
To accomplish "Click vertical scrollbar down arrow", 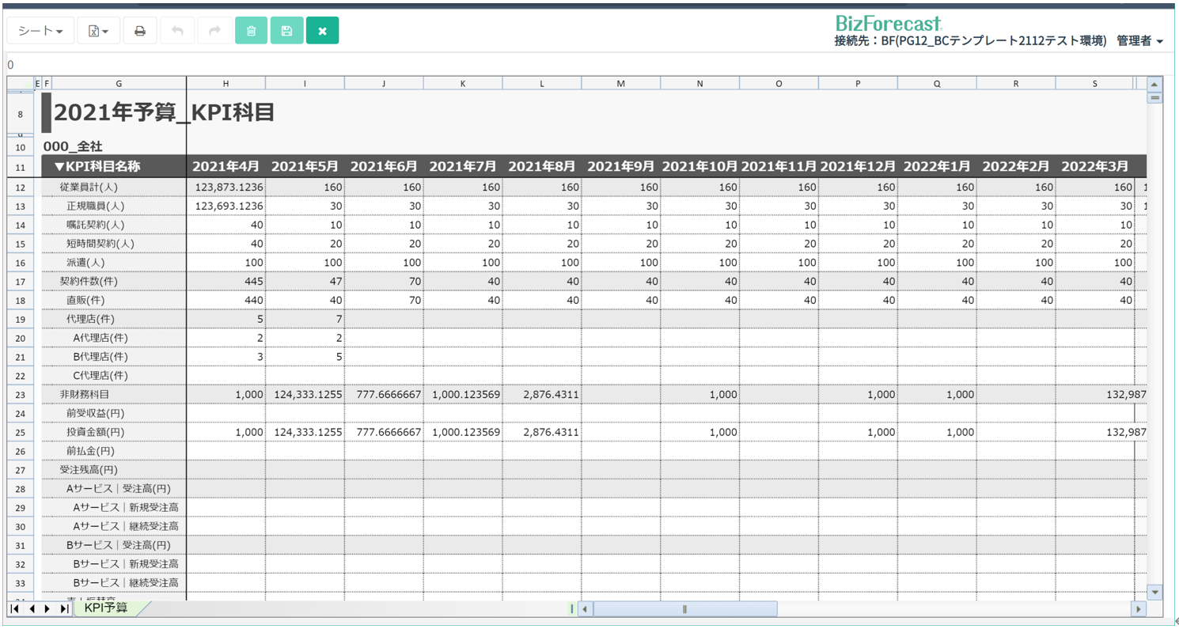I will pos(1154,592).
